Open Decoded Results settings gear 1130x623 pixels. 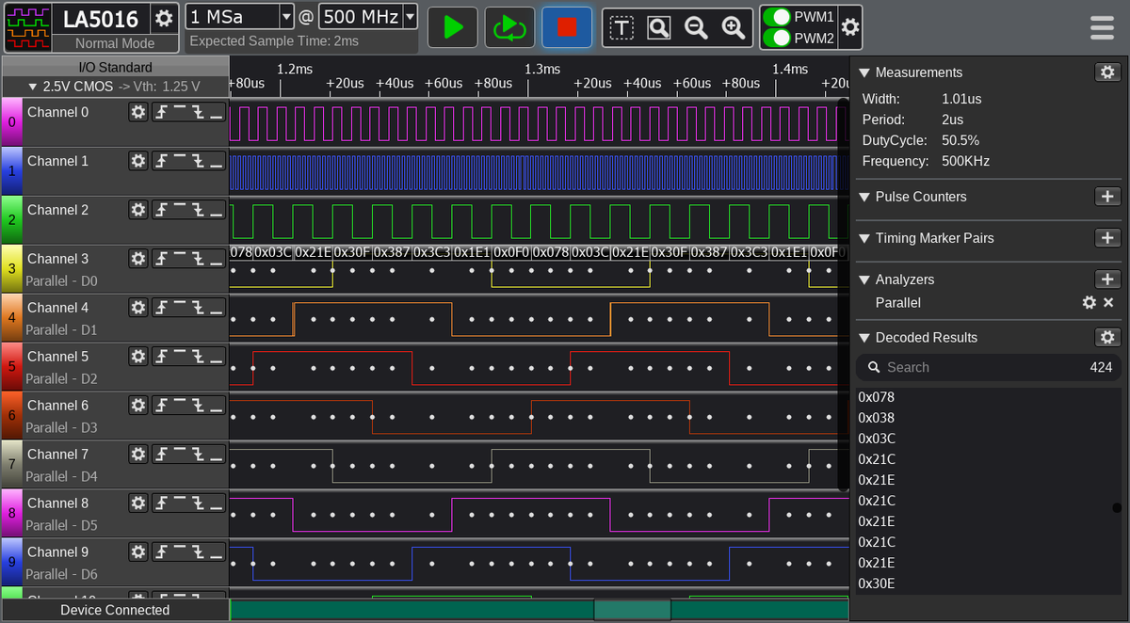[x=1107, y=338]
